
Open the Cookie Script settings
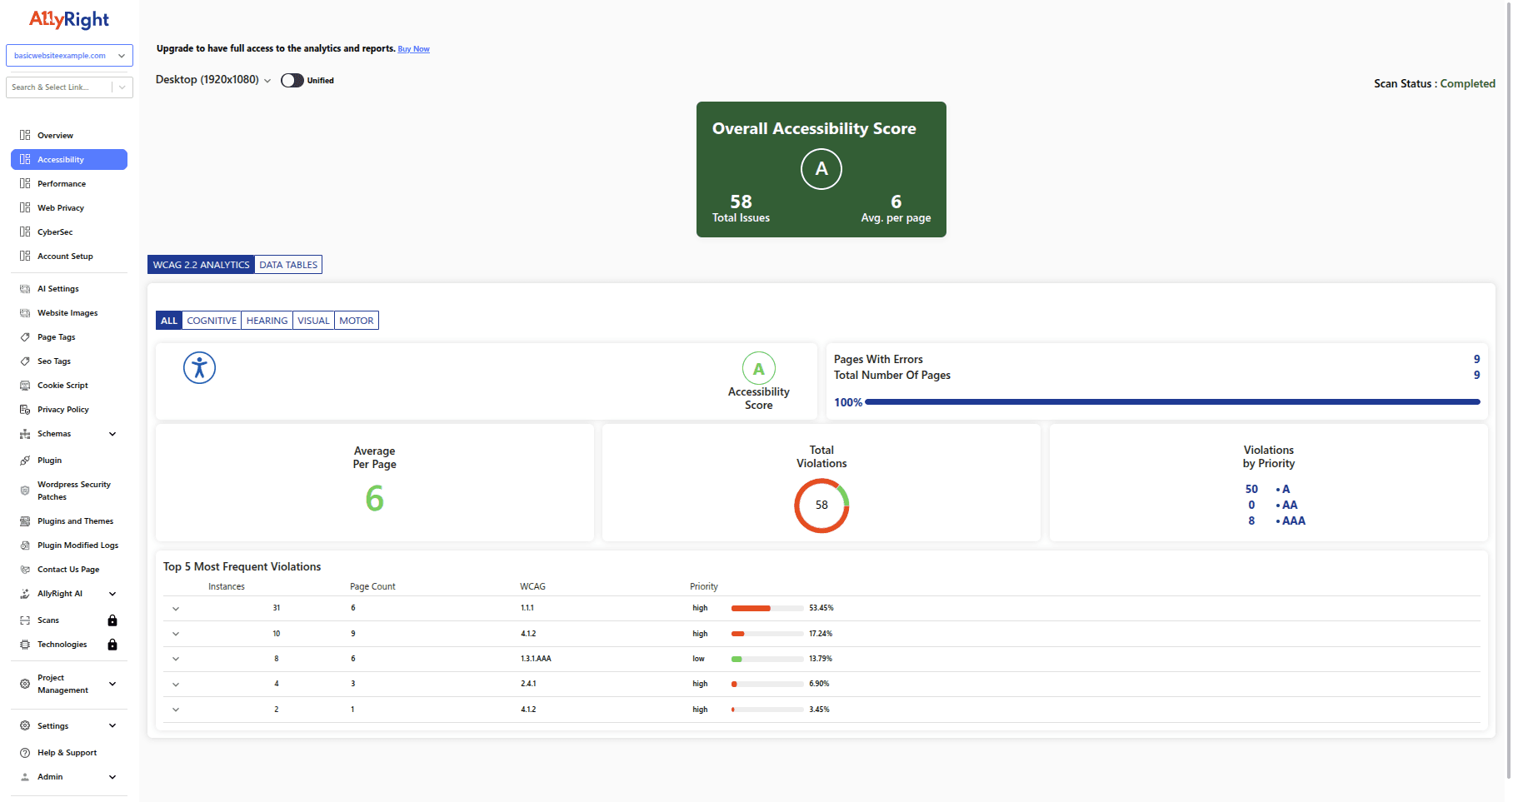click(x=25, y=385)
